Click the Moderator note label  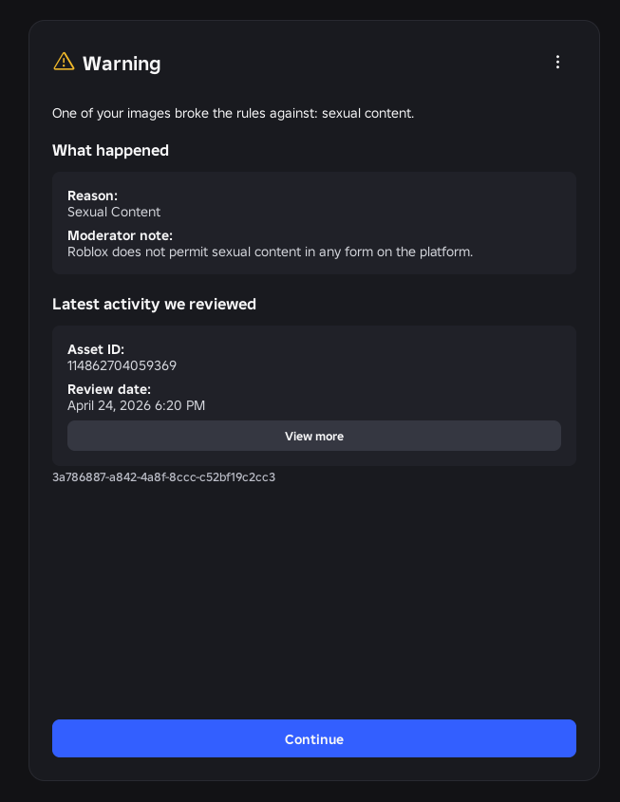[120, 235]
